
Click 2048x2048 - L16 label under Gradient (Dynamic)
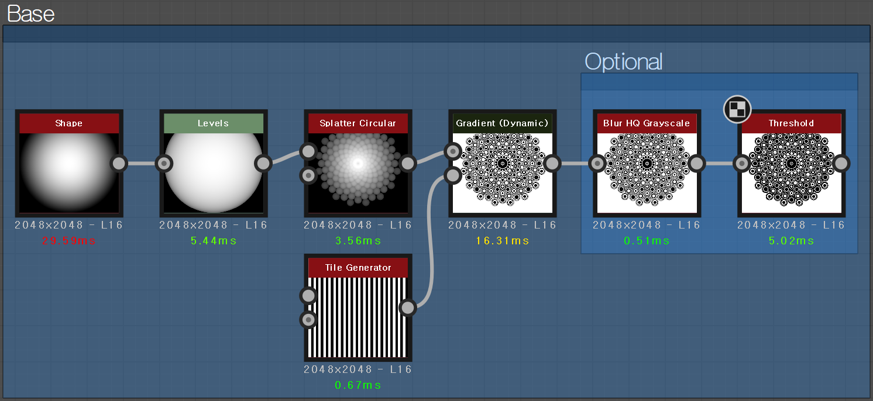coord(503,225)
